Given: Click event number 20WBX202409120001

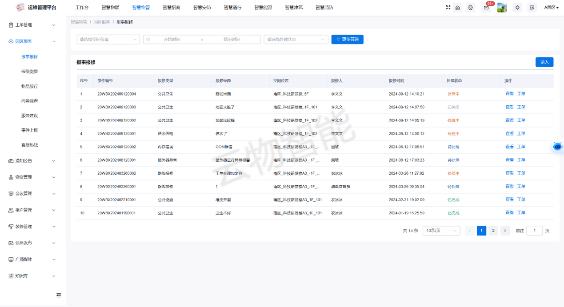Looking at the screenshot, I should pos(116,134).
